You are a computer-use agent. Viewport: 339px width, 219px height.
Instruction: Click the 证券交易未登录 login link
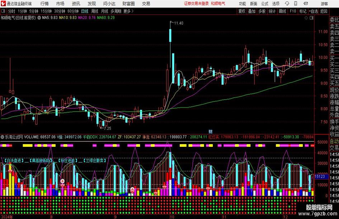click(x=196, y=4)
